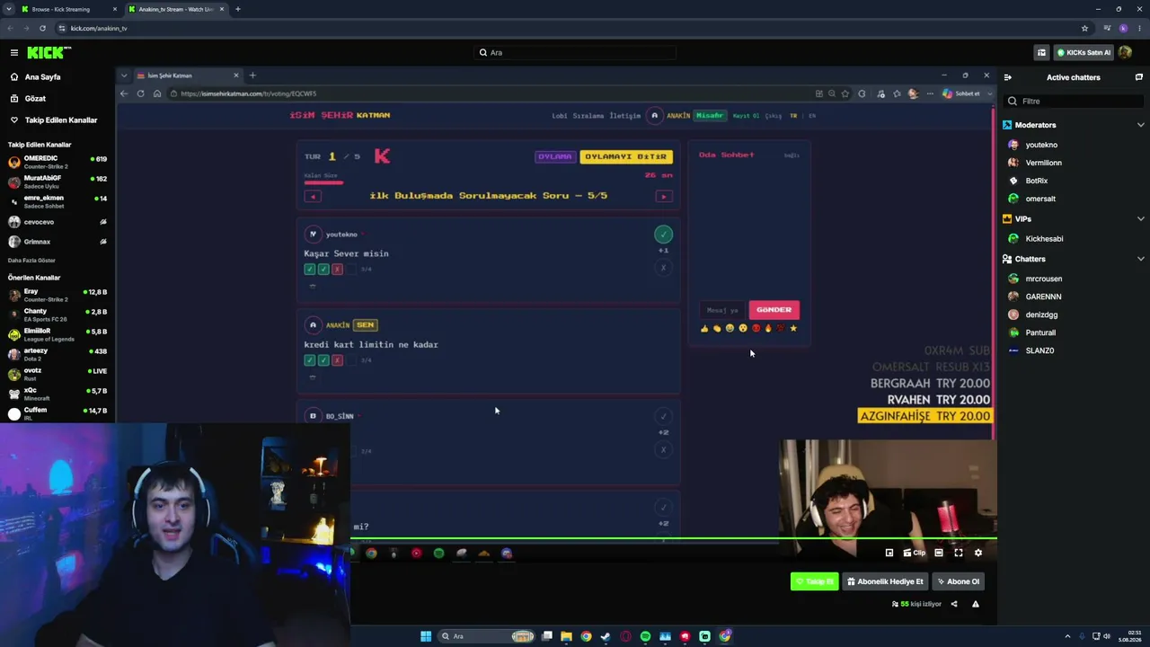The height and width of the screenshot is (647, 1150).
Task: Toggle red X vote box under Kaşar Sever misin
Action: 337,270
